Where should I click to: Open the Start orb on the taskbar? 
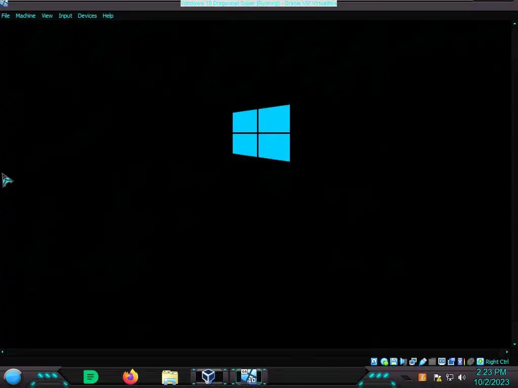point(13,377)
